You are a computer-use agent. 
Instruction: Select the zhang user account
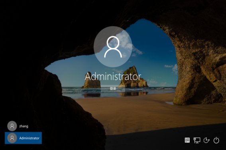point(23,126)
